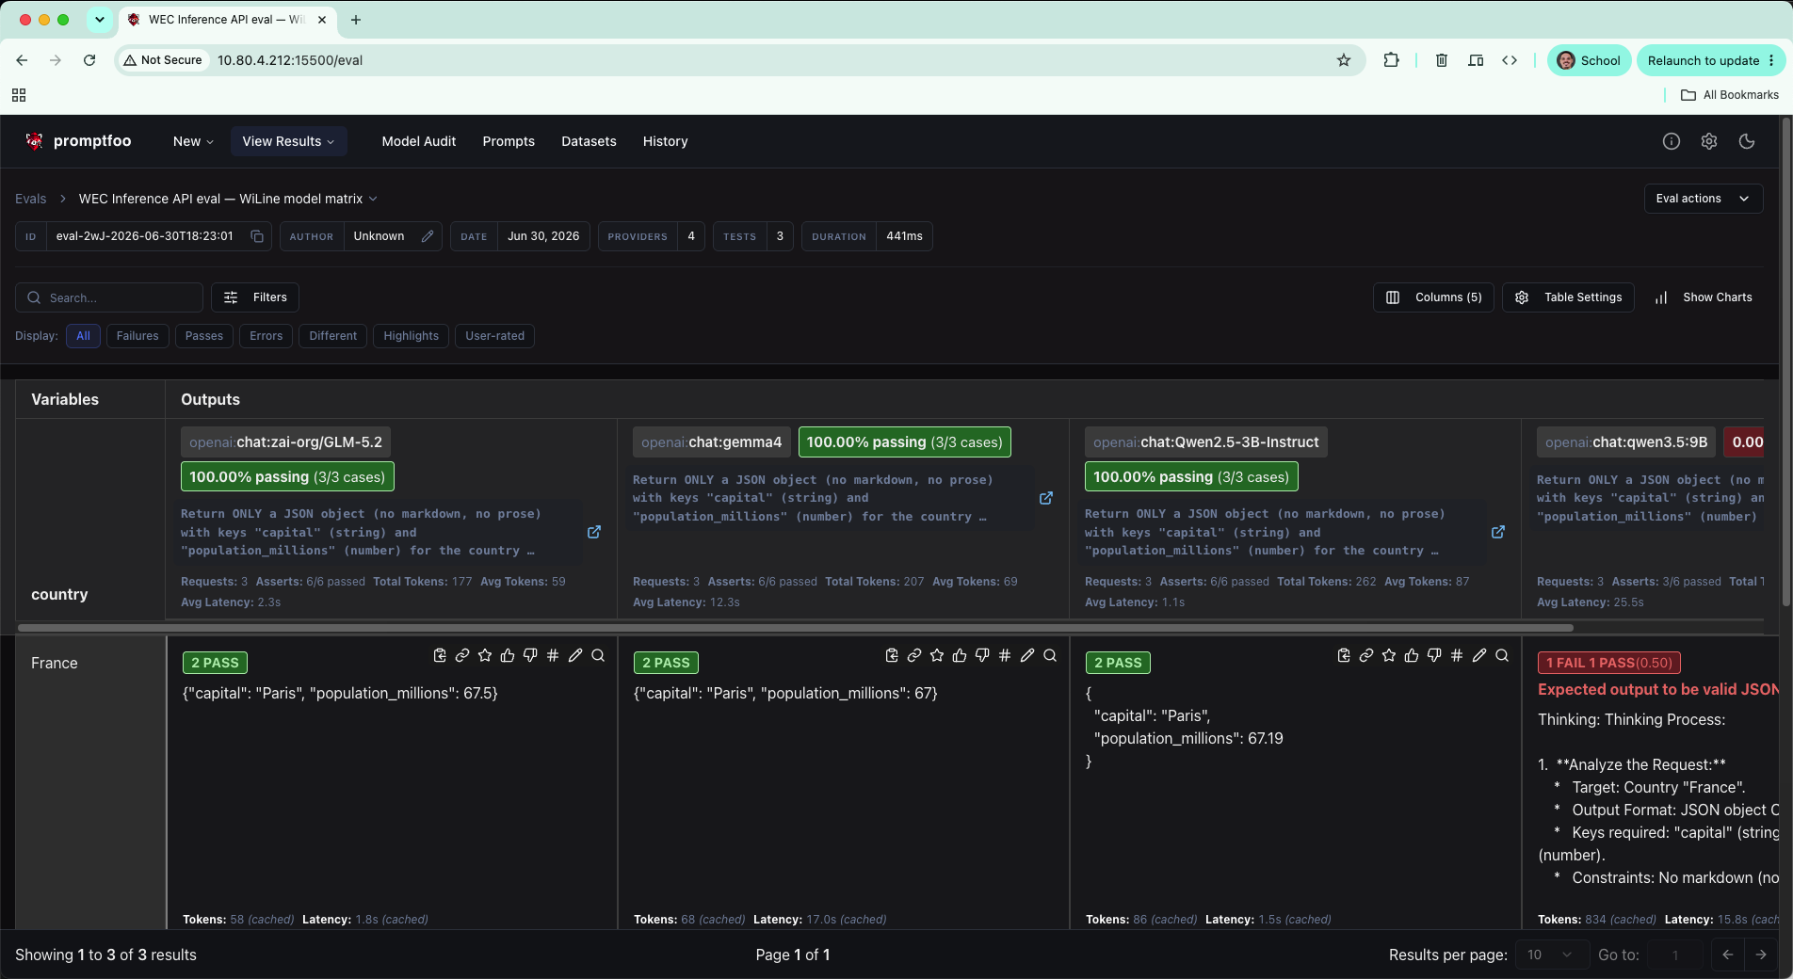Image resolution: width=1793 pixels, height=979 pixels.
Task: Copy the eval ID to clipboard
Action: (257, 236)
